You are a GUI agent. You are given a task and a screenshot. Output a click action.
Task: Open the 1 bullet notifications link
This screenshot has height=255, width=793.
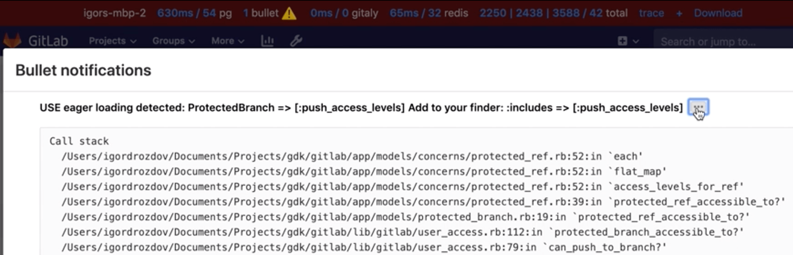tap(261, 13)
